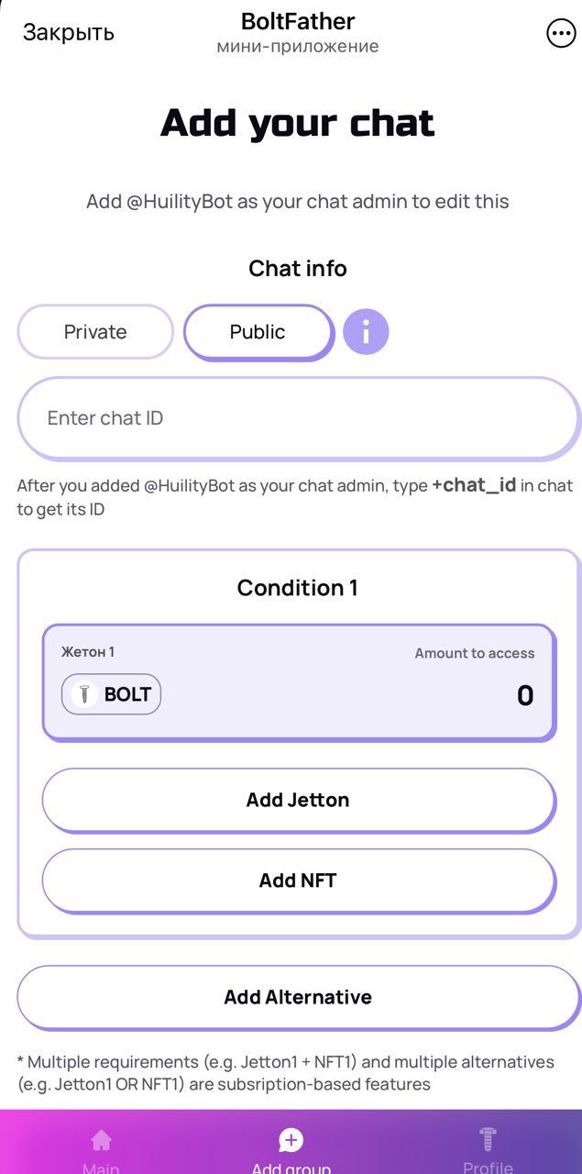
Task: Expand the Condition 1 card
Action: (297, 587)
